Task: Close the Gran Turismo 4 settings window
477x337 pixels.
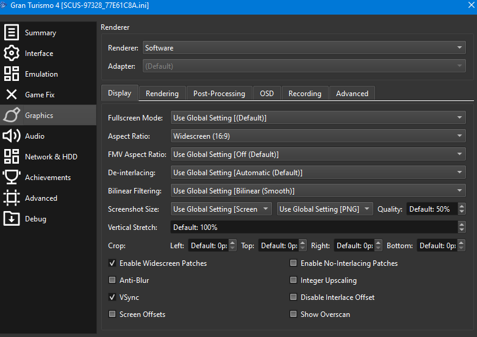Action: click(472, 5)
